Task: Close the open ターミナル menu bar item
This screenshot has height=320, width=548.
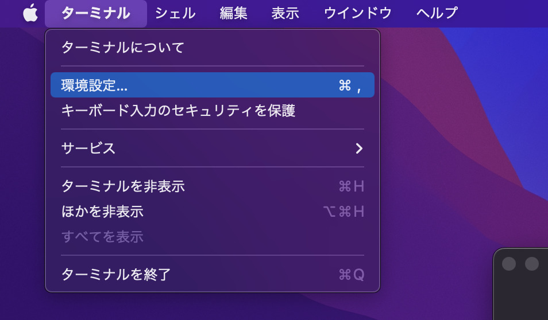Action: pos(96,14)
